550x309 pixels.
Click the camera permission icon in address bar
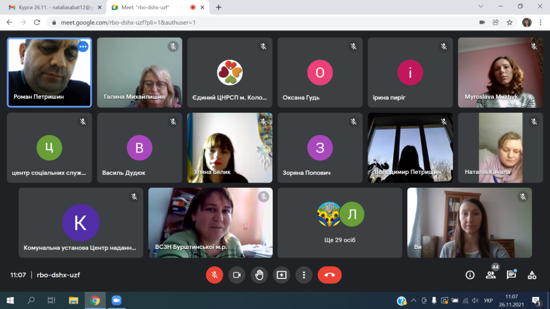(482, 23)
